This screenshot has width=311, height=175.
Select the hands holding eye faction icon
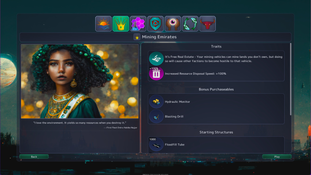tap(173, 24)
